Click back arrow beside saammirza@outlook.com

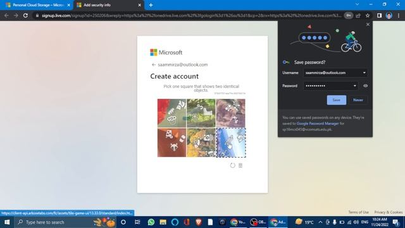(154, 65)
